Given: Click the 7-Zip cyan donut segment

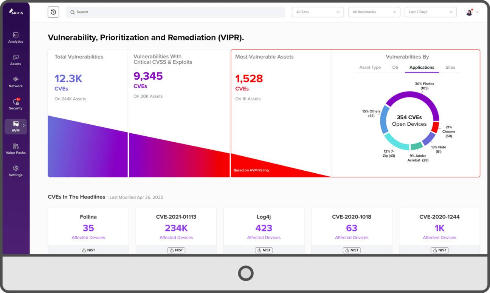Looking at the screenshot, I should coord(395,143).
